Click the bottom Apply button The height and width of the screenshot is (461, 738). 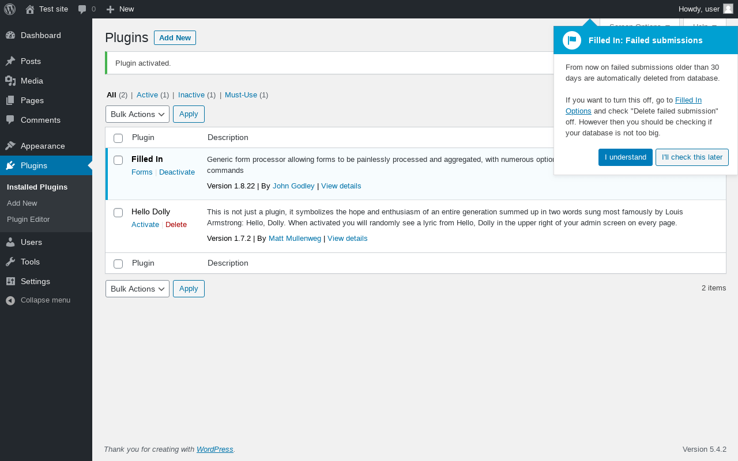pyautogui.click(x=189, y=289)
